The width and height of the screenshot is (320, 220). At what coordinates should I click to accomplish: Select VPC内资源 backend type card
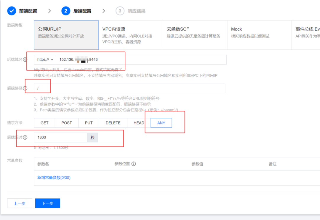click(x=131, y=35)
